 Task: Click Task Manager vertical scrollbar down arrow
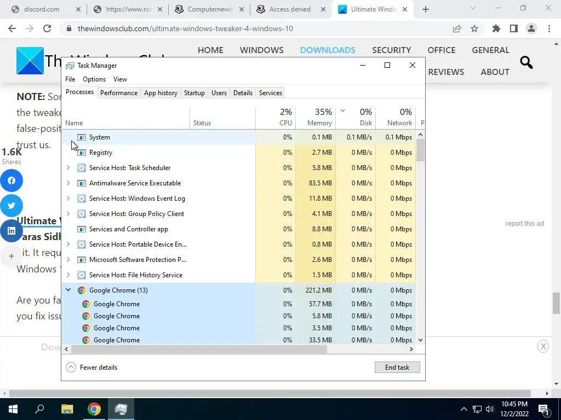(x=421, y=340)
